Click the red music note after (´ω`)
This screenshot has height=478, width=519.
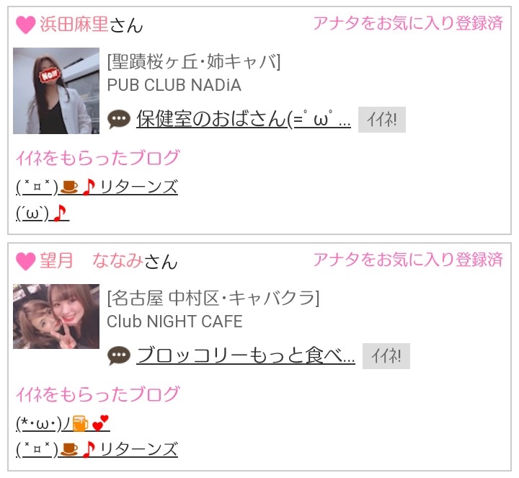click(x=60, y=213)
